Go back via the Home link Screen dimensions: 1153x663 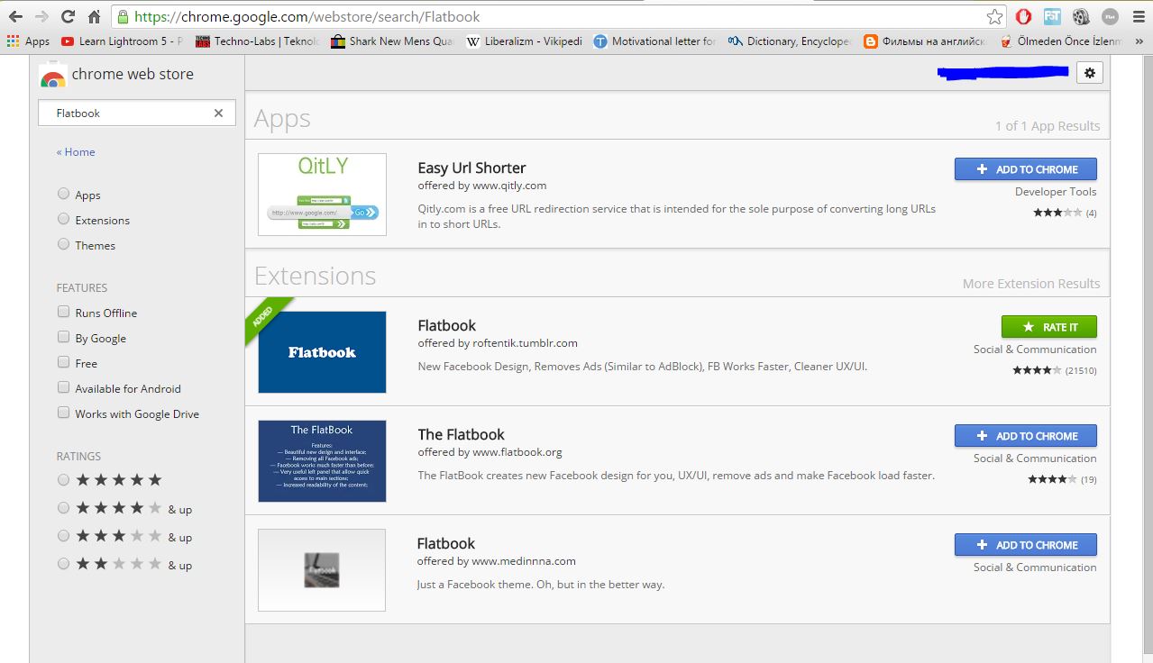76,152
